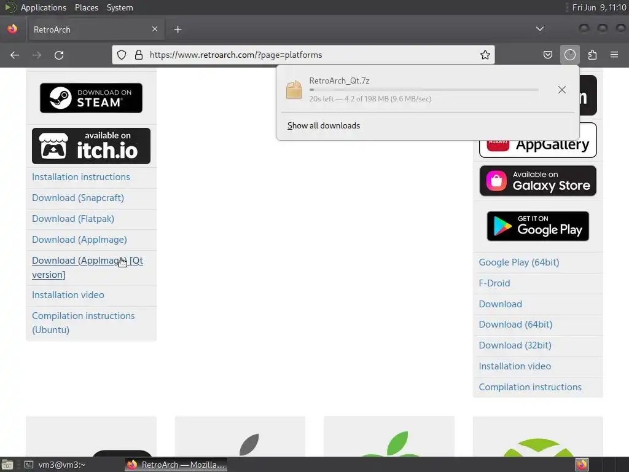Open tracking protection shield icon
629x472 pixels.
coord(122,55)
